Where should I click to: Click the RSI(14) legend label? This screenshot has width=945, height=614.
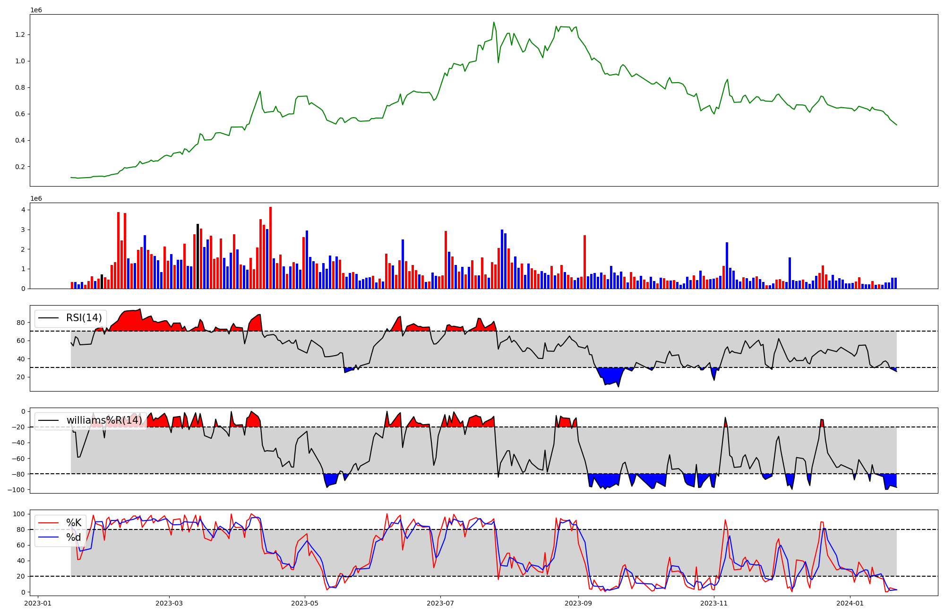tap(84, 318)
